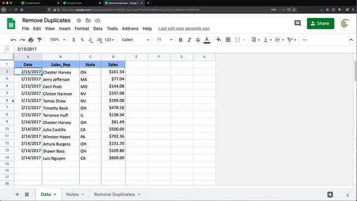Open the Tools menu
This screenshot has width=357, height=201.
pyautogui.click(x=112, y=28)
